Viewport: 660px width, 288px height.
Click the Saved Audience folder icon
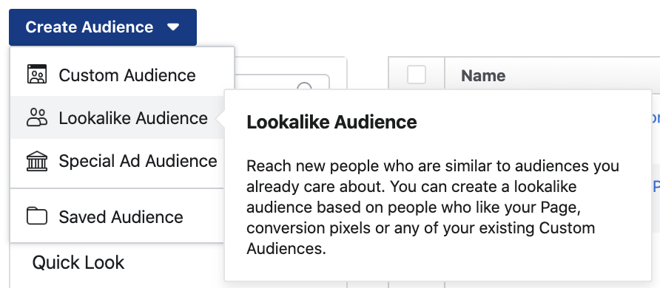[x=37, y=216]
